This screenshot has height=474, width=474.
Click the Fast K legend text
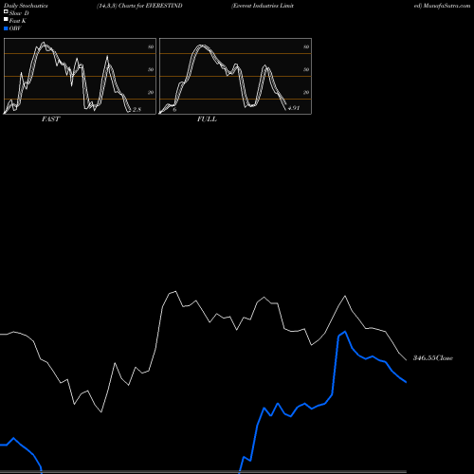coord(18,21)
